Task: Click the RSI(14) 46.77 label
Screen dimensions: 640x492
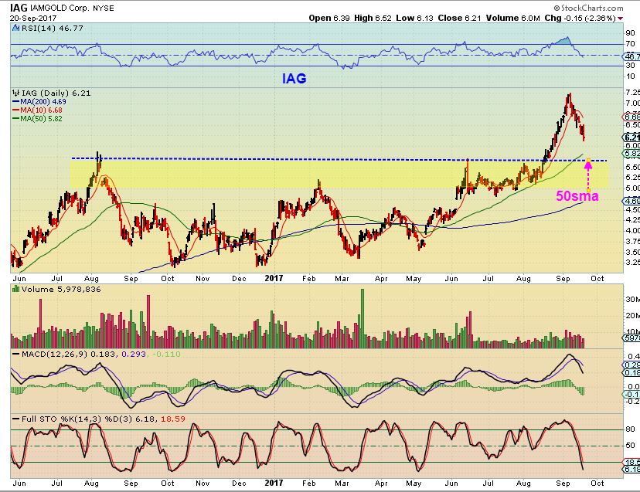Action: coord(53,28)
